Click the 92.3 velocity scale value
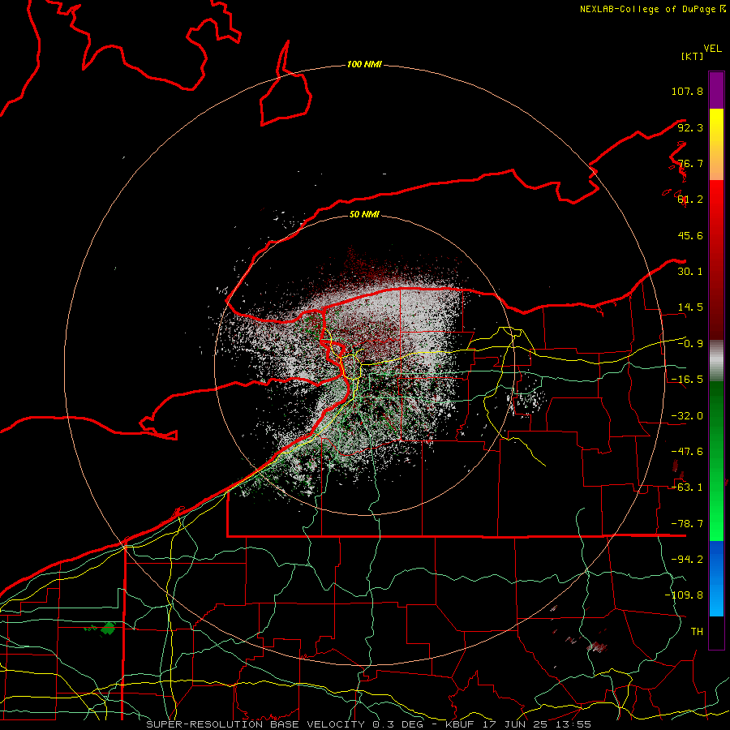The height and width of the screenshot is (730, 730). (690, 127)
